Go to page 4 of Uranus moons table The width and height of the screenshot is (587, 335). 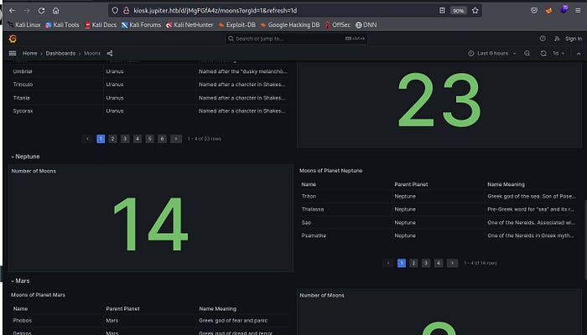pos(138,139)
